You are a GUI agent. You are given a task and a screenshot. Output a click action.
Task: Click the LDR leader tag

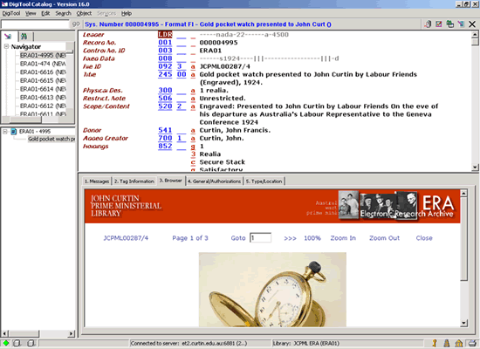[165, 35]
